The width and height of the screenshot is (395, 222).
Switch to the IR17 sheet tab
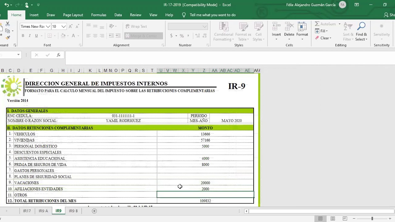coord(27,211)
